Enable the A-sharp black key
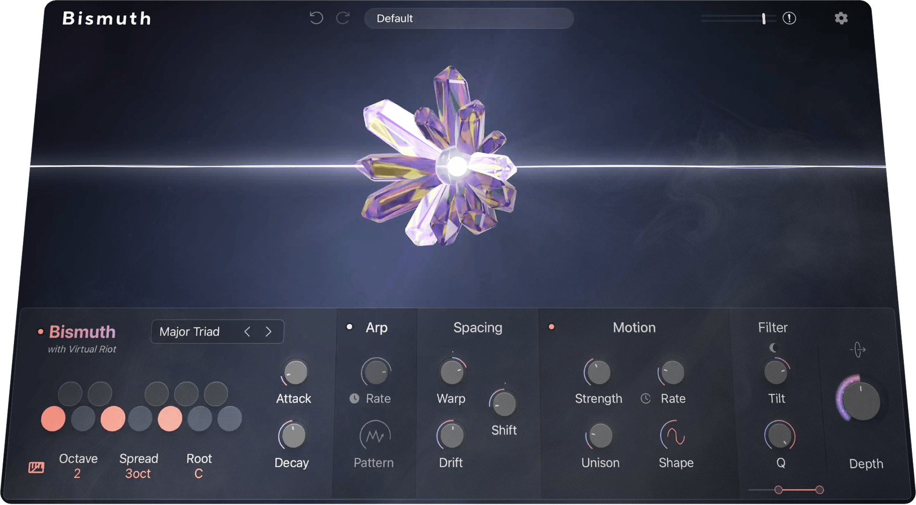The width and height of the screenshot is (916, 505). point(216,393)
